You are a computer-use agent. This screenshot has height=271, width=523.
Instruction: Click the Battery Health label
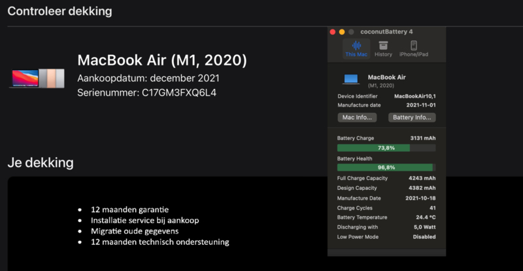click(354, 158)
